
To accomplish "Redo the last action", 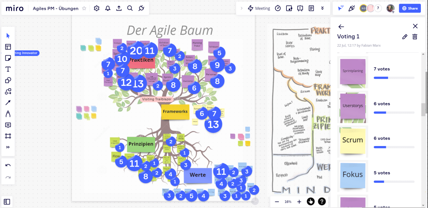I will coord(8,177).
